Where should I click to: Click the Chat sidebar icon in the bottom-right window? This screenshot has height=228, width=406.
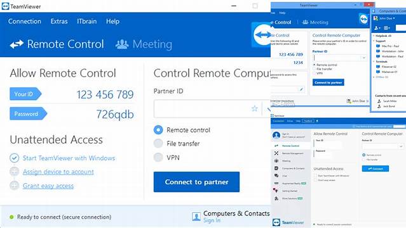coord(276,175)
